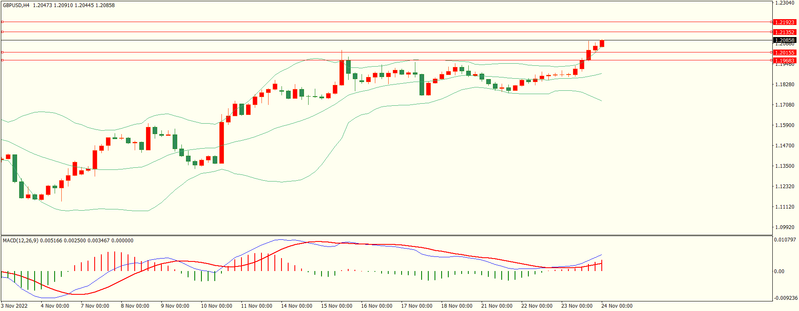Screen dimensions: 799x311
Task: Click the 1.13500 price axis value
Action: pos(784,166)
